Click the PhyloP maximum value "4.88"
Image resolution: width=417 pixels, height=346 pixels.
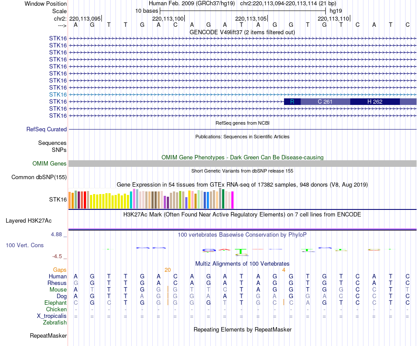[56, 234]
